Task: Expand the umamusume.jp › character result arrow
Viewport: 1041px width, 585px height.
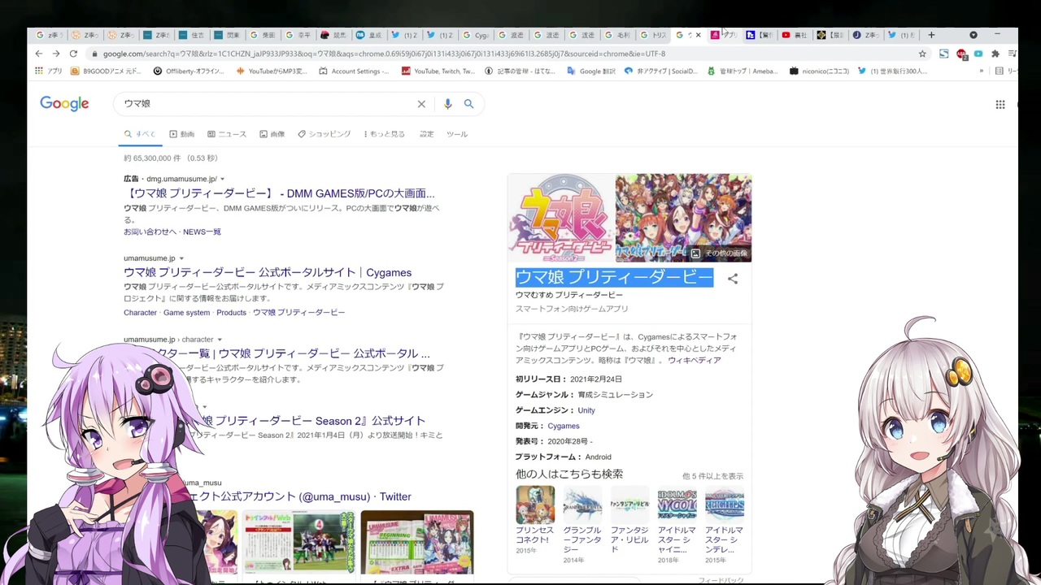Action: [220, 340]
